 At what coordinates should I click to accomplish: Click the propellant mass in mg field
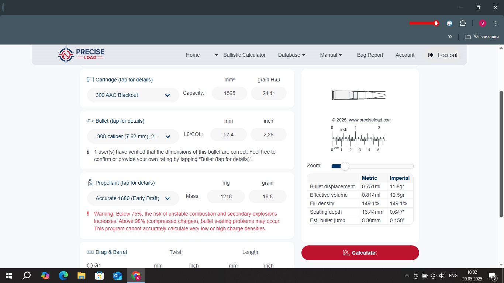(x=226, y=196)
